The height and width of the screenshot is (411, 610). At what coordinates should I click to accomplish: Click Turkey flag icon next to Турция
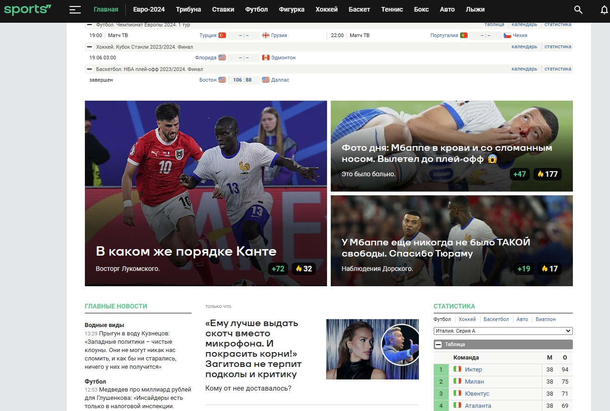click(222, 35)
